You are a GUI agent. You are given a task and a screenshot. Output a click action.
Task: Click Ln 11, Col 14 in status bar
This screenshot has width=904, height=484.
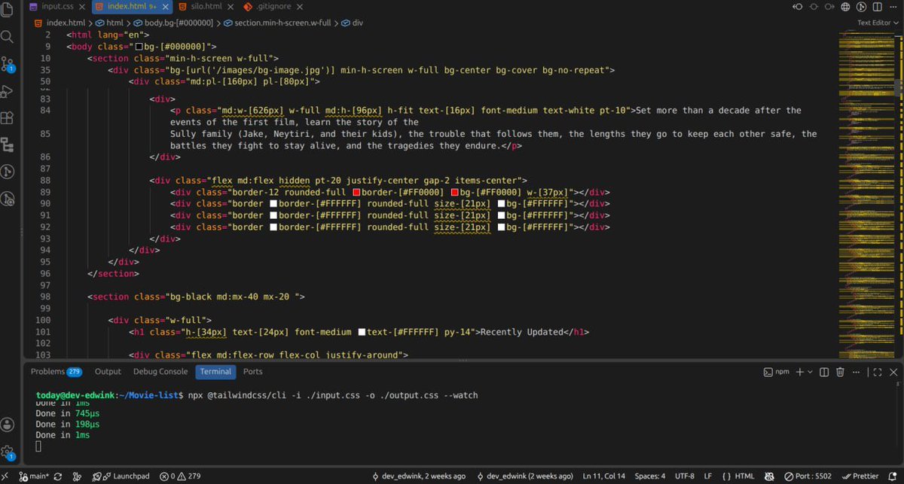pyautogui.click(x=603, y=476)
